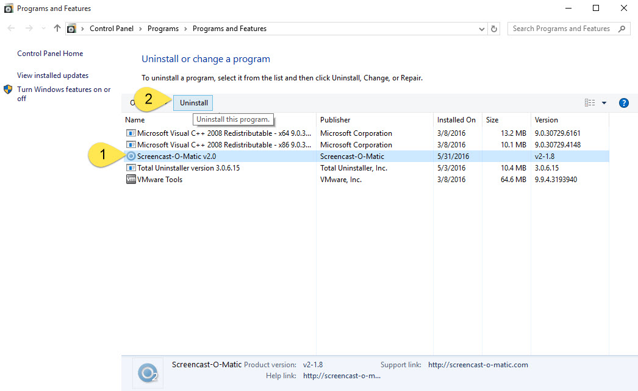Viewport: 638px width, 391px height.
Task: Open the view options dropdown arrow
Action: pos(604,103)
